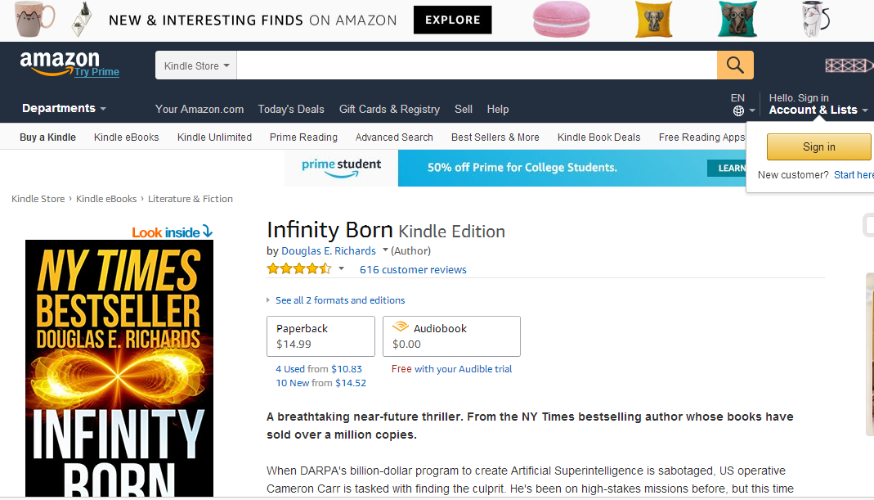Click the globe language icon
The width and height of the screenshot is (874, 500).
click(x=738, y=110)
